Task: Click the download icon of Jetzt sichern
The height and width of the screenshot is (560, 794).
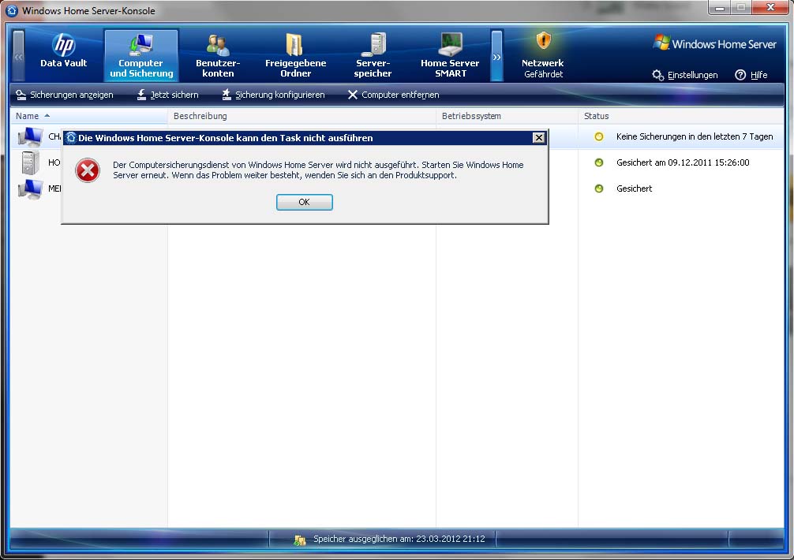Action: point(141,95)
